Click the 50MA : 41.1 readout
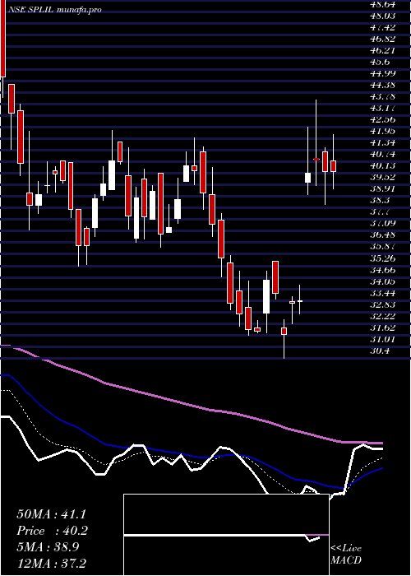Image resolution: width=411 pixels, height=576 pixels. (x=51, y=514)
